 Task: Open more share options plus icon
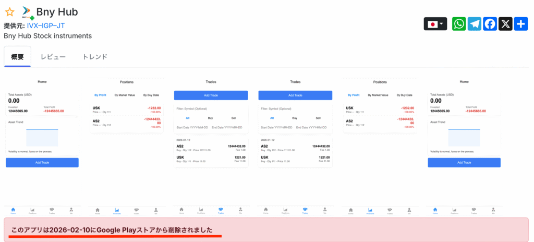click(x=521, y=24)
